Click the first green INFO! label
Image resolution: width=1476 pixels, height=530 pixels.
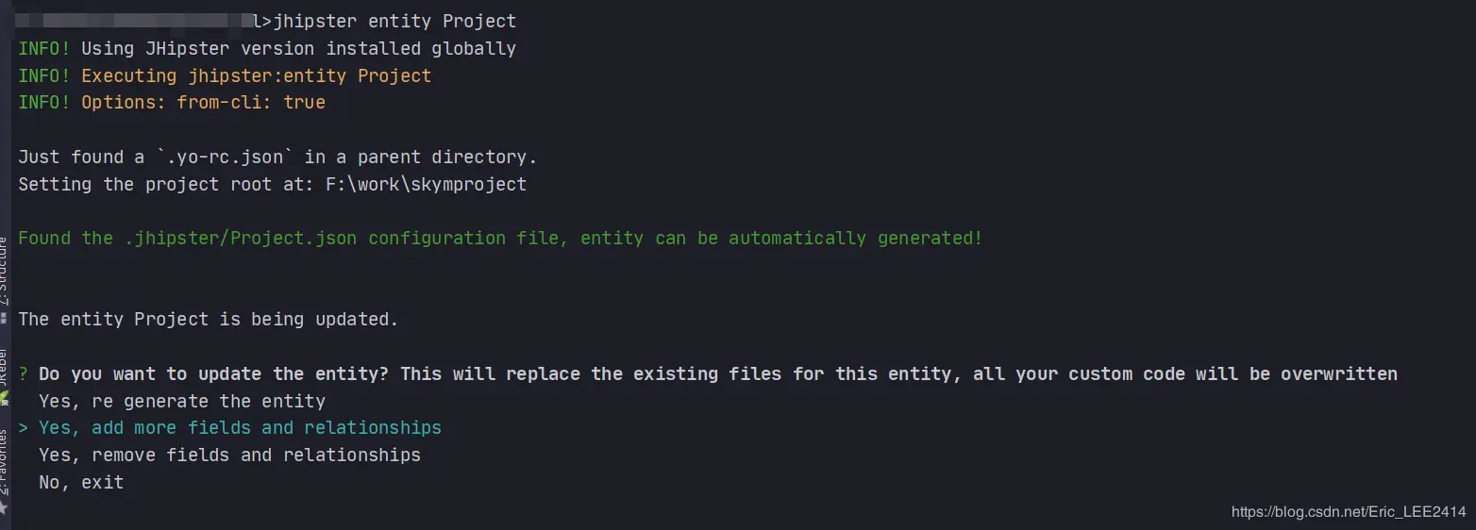44,48
